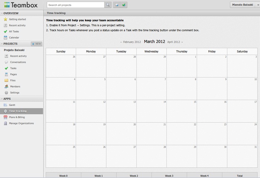Click the search magnifier icon
This screenshot has height=178, width=260.
(108, 5)
